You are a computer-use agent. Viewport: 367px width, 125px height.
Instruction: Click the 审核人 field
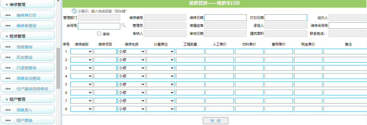click(165, 34)
